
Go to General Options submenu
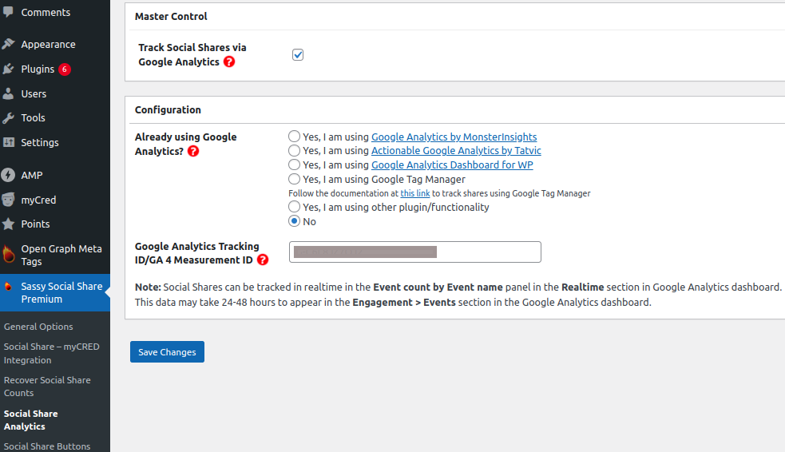click(x=38, y=327)
